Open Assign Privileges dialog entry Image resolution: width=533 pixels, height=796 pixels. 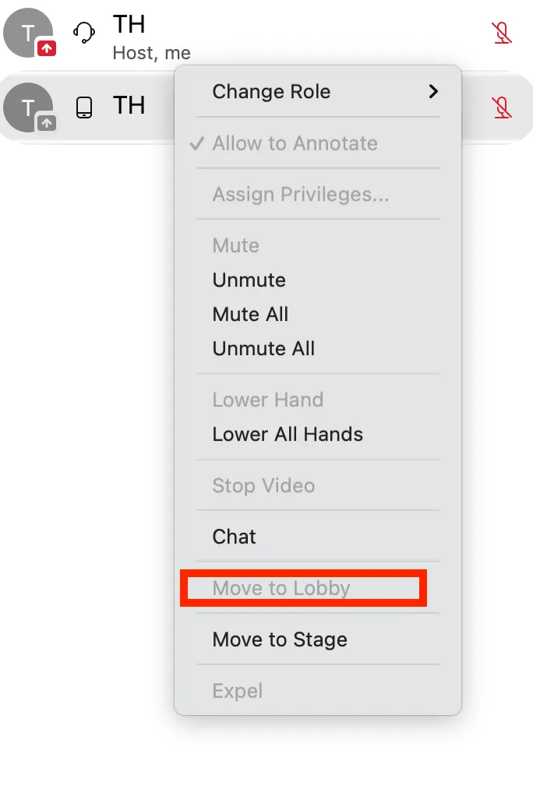[x=301, y=195]
